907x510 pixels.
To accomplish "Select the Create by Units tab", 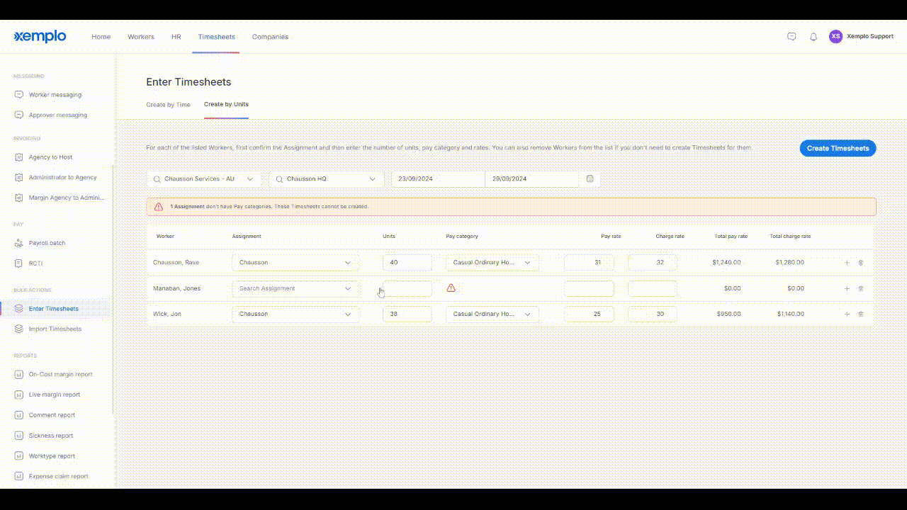I will click(x=226, y=104).
